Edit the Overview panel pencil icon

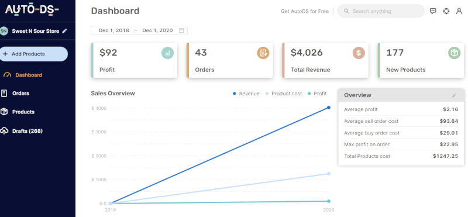[454, 95]
